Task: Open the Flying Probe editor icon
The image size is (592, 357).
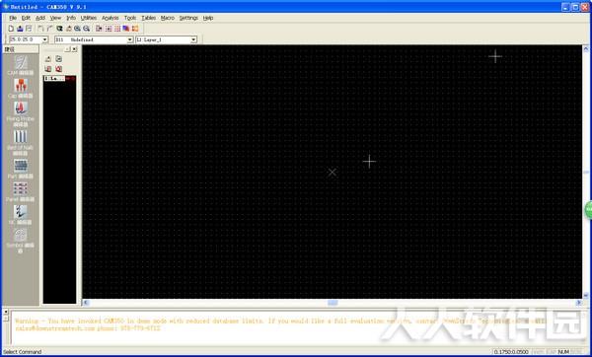Action: tap(21, 114)
